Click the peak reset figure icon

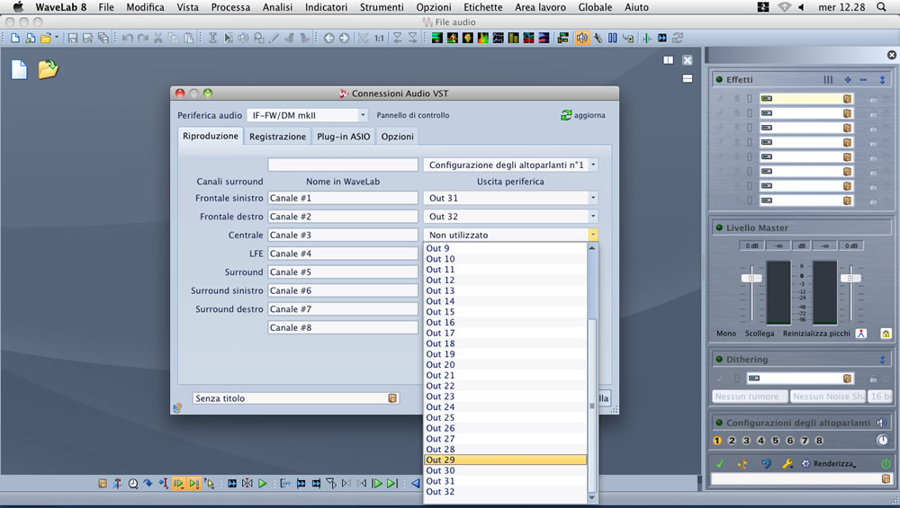point(861,334)
